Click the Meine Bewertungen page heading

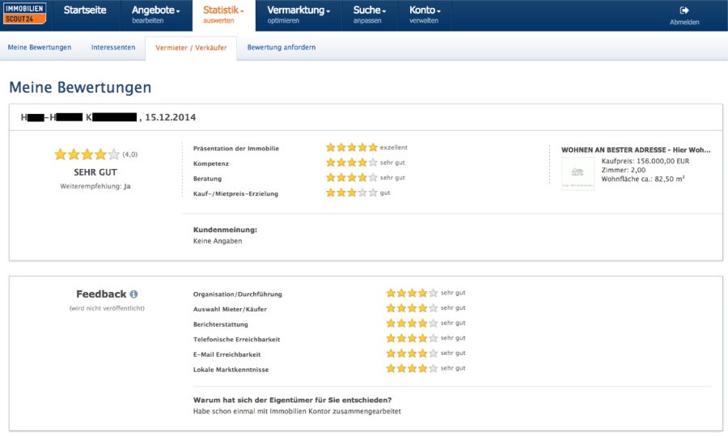pyautogui.click(x=80, y=87)
